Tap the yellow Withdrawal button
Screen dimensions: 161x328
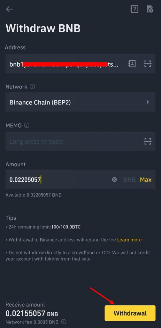(x=130, y=313)
